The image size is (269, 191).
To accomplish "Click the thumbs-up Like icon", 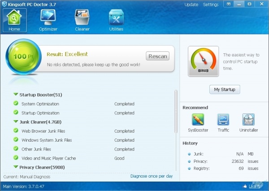I will [x=245, y=186].
